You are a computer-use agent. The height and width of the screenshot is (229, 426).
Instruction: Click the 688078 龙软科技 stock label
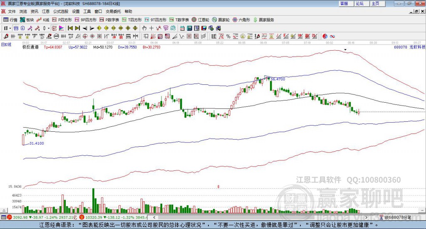[409, 47]
